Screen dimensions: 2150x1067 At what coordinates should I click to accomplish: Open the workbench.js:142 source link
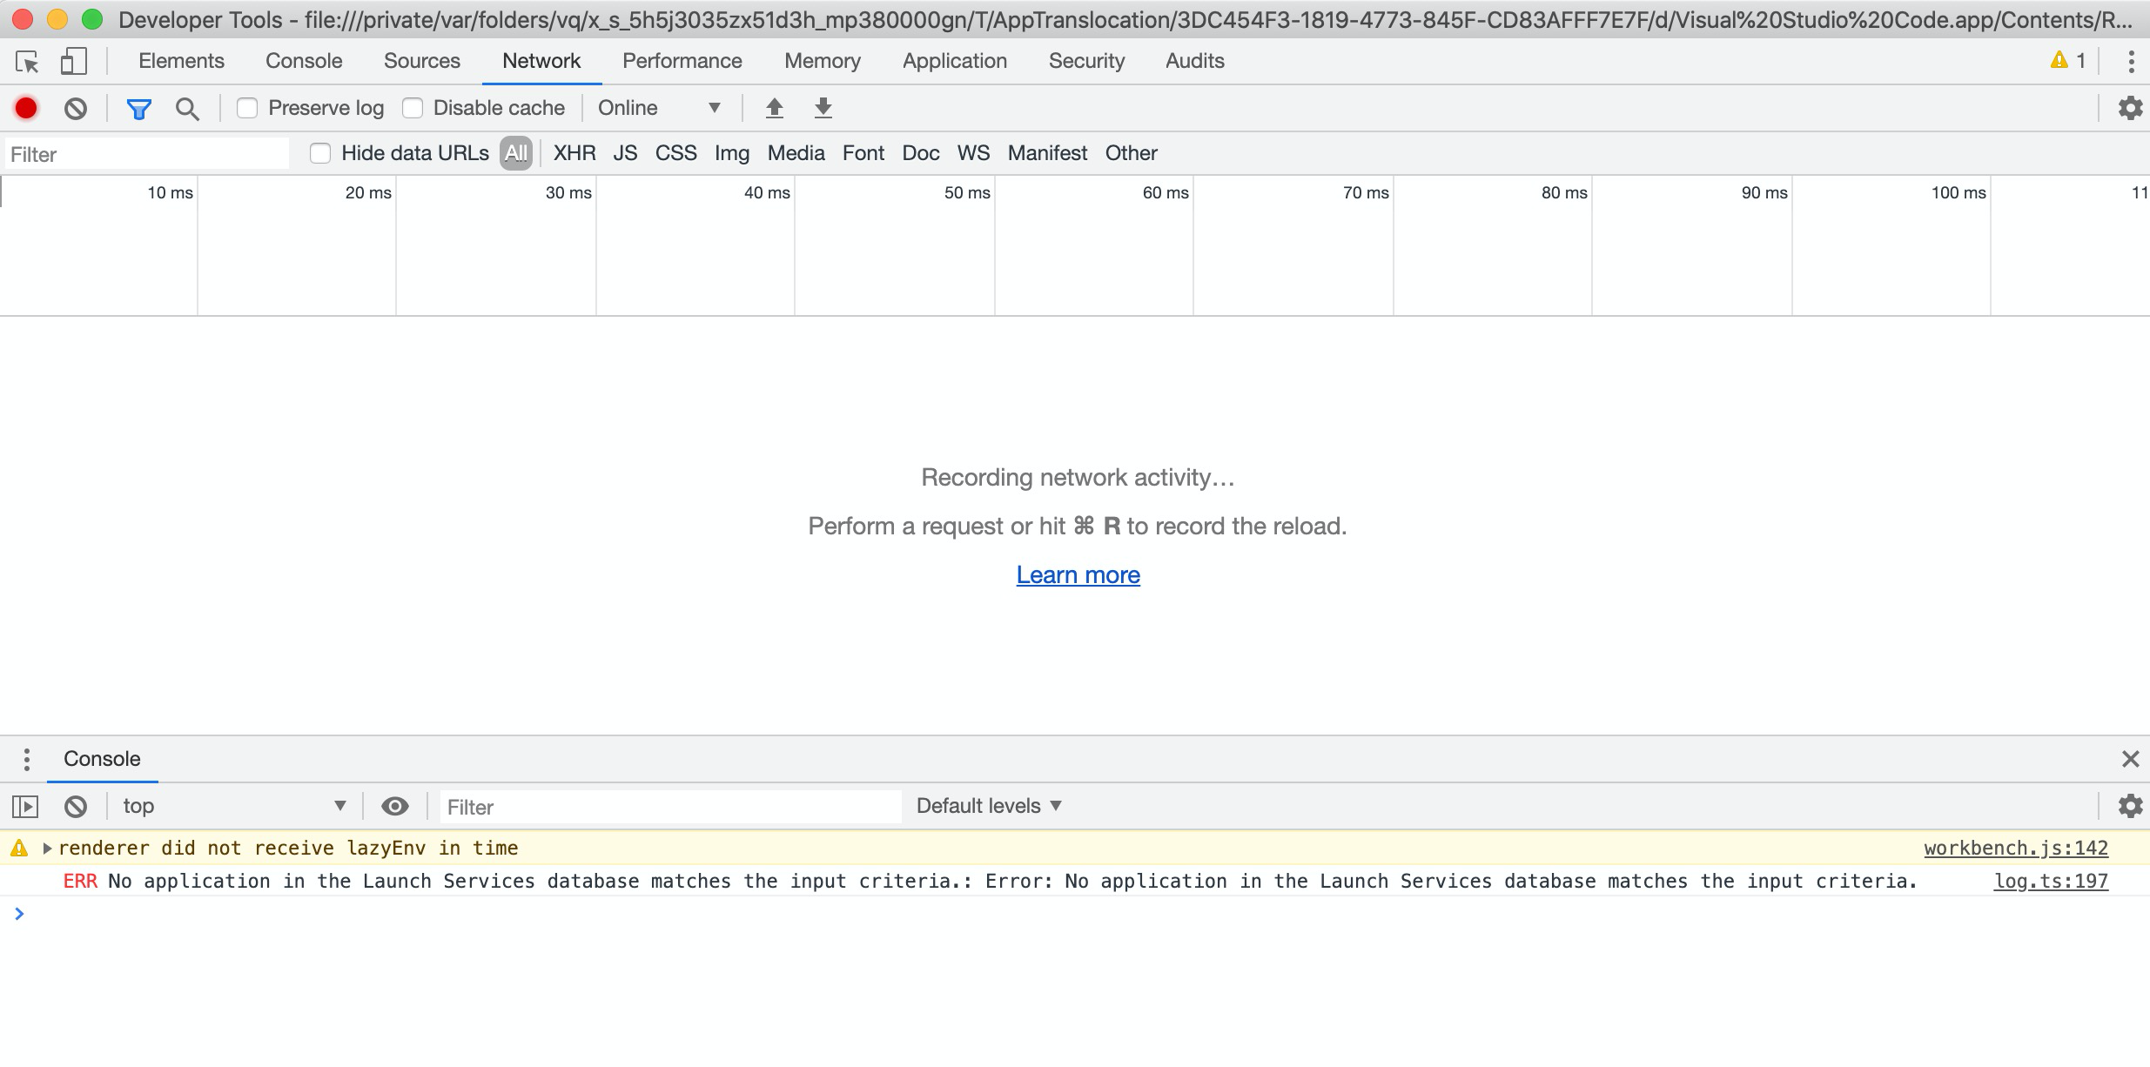click(2016, 848)
